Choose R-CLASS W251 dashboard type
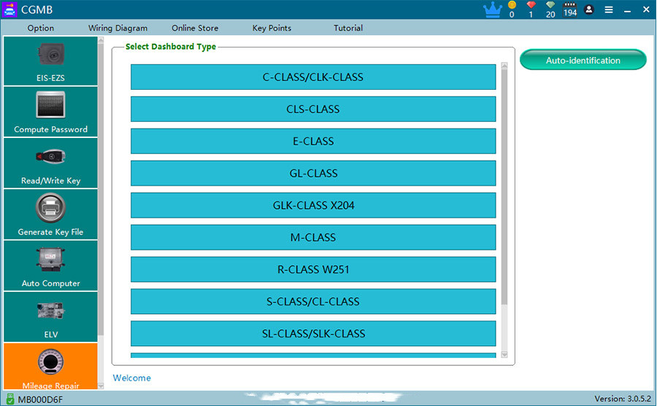Image resolution: width=657 pixels, height=406 pixels. (313, 269)
